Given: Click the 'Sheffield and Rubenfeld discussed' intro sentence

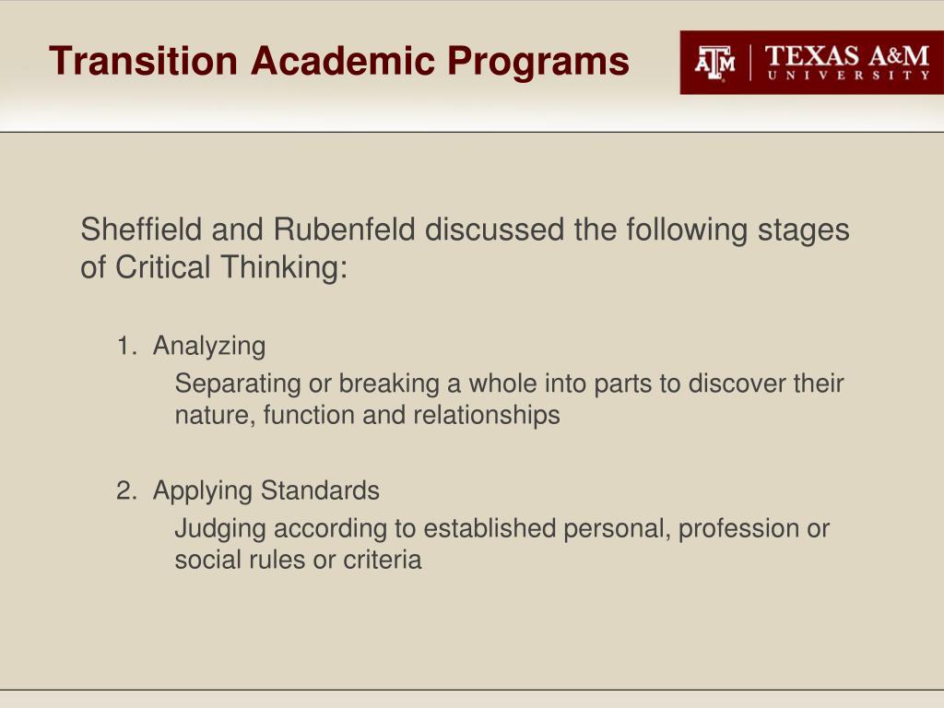Looking at the screenshot, I should point(465,230).
